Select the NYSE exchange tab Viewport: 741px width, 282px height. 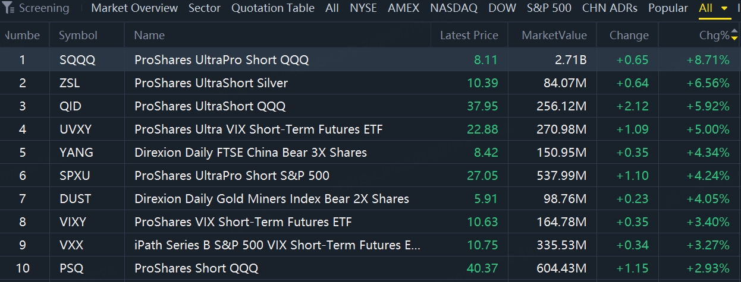[x=363, y=8]
